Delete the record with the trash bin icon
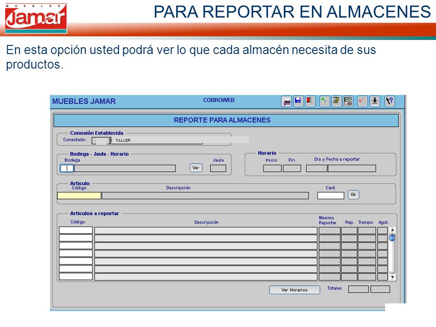Image resolution: width=436 pixels, height=327 pixels. 336,101
